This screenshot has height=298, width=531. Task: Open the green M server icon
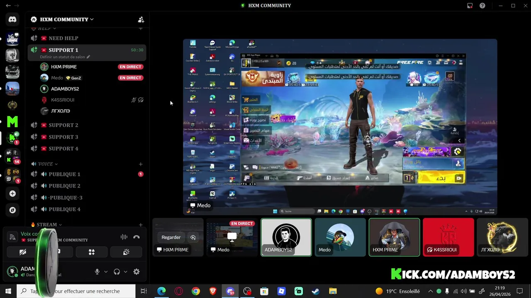point(12,122)
